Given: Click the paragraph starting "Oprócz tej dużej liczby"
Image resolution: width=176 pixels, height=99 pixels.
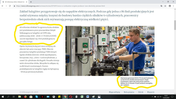Looking at the screenshot, I should [39, 59].
